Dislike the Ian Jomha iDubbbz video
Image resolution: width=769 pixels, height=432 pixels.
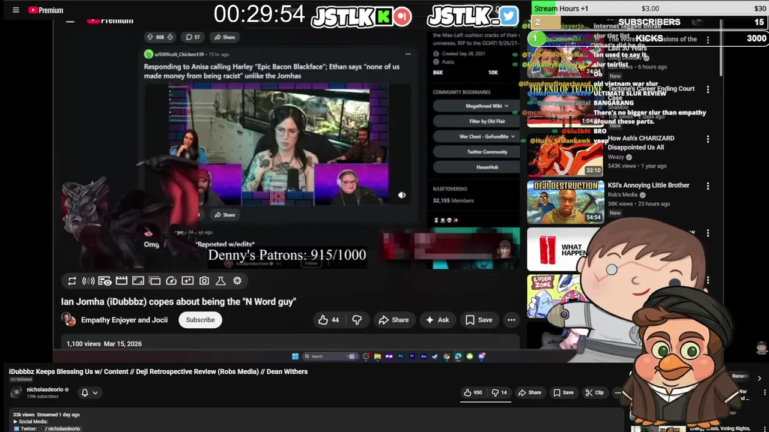(357, 320)
